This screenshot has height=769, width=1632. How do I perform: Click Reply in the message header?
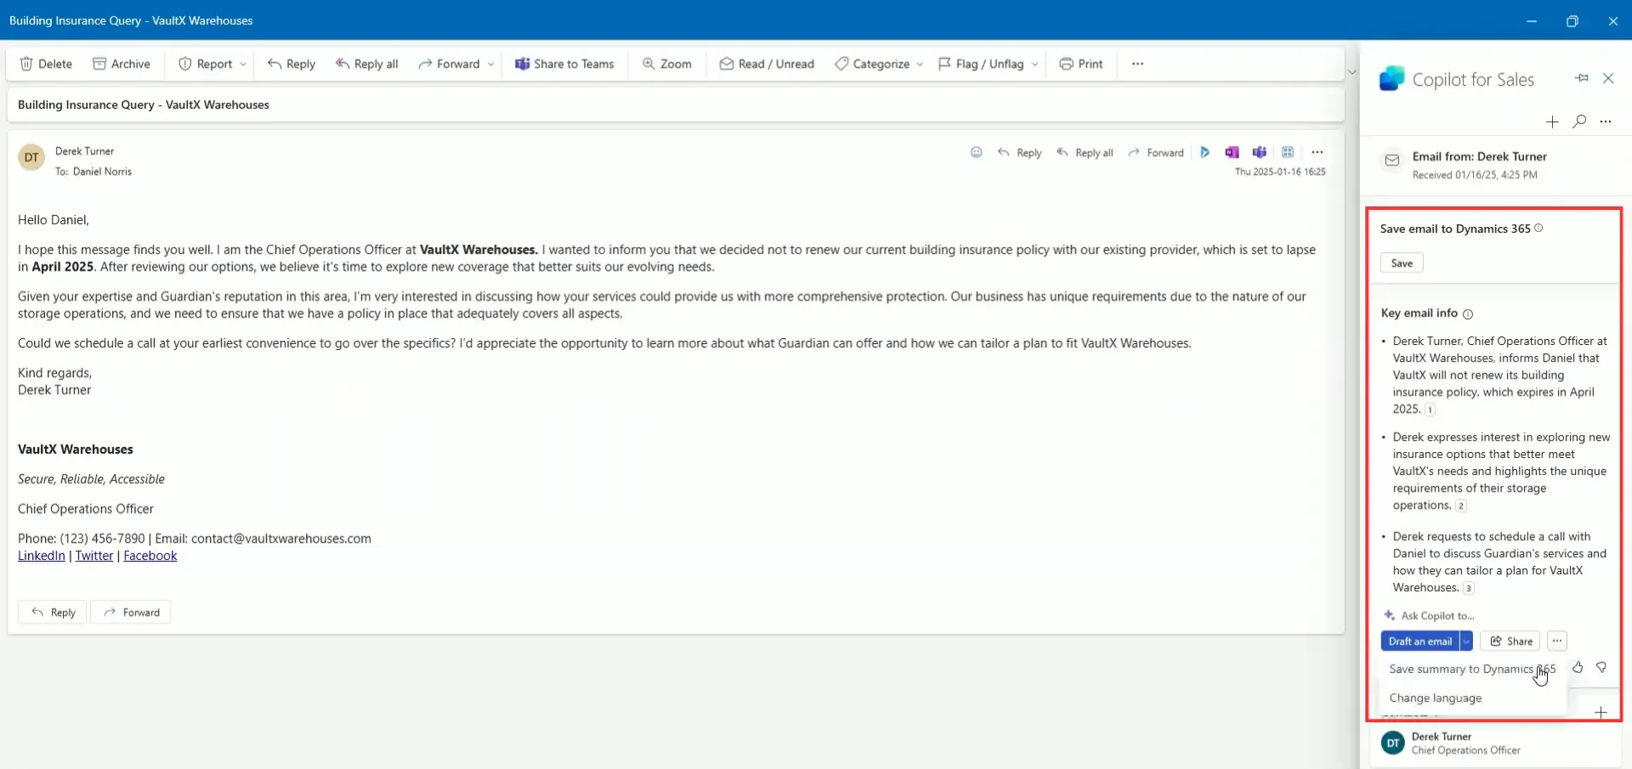tap(1020, 152)
